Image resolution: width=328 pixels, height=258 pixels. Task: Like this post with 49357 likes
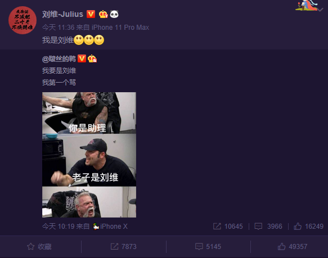292,247
